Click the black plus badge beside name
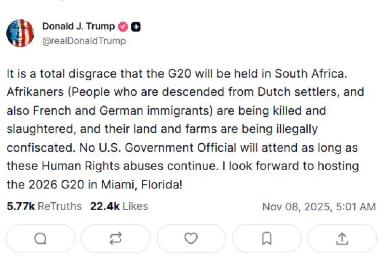386x271 pixels. click(x=137, y=27)
